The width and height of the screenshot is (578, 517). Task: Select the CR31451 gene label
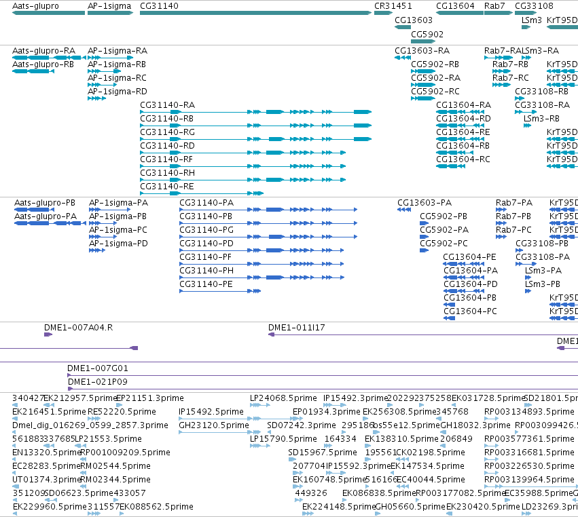tap(393, 6)
